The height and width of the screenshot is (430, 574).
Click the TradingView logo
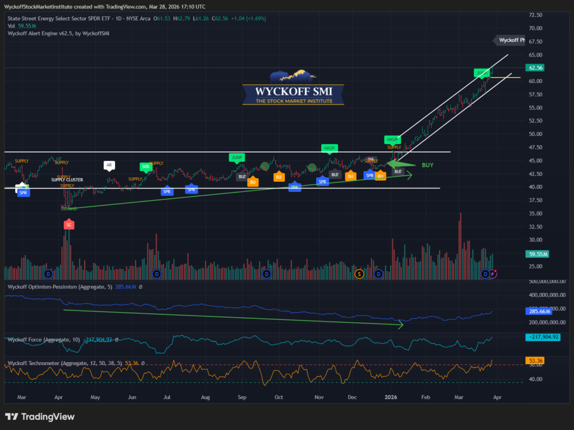[39, 417]
